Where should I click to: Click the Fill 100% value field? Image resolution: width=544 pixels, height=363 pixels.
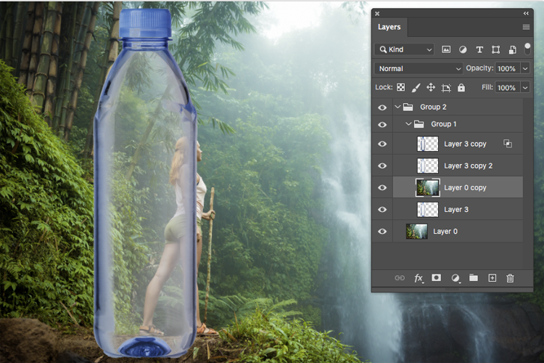pos(507,88)
